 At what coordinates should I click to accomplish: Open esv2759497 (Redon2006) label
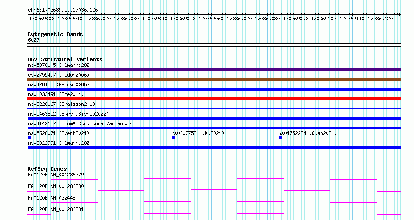tap(59, 75)
